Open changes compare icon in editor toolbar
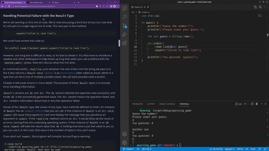This screenshot has height=151, width=269. coord(255,7)
